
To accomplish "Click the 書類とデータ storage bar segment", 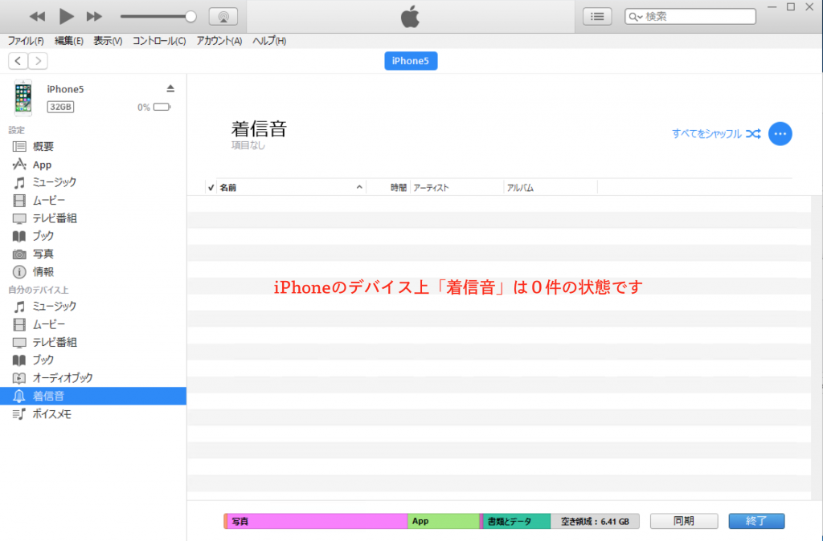I will coord(517,521).
